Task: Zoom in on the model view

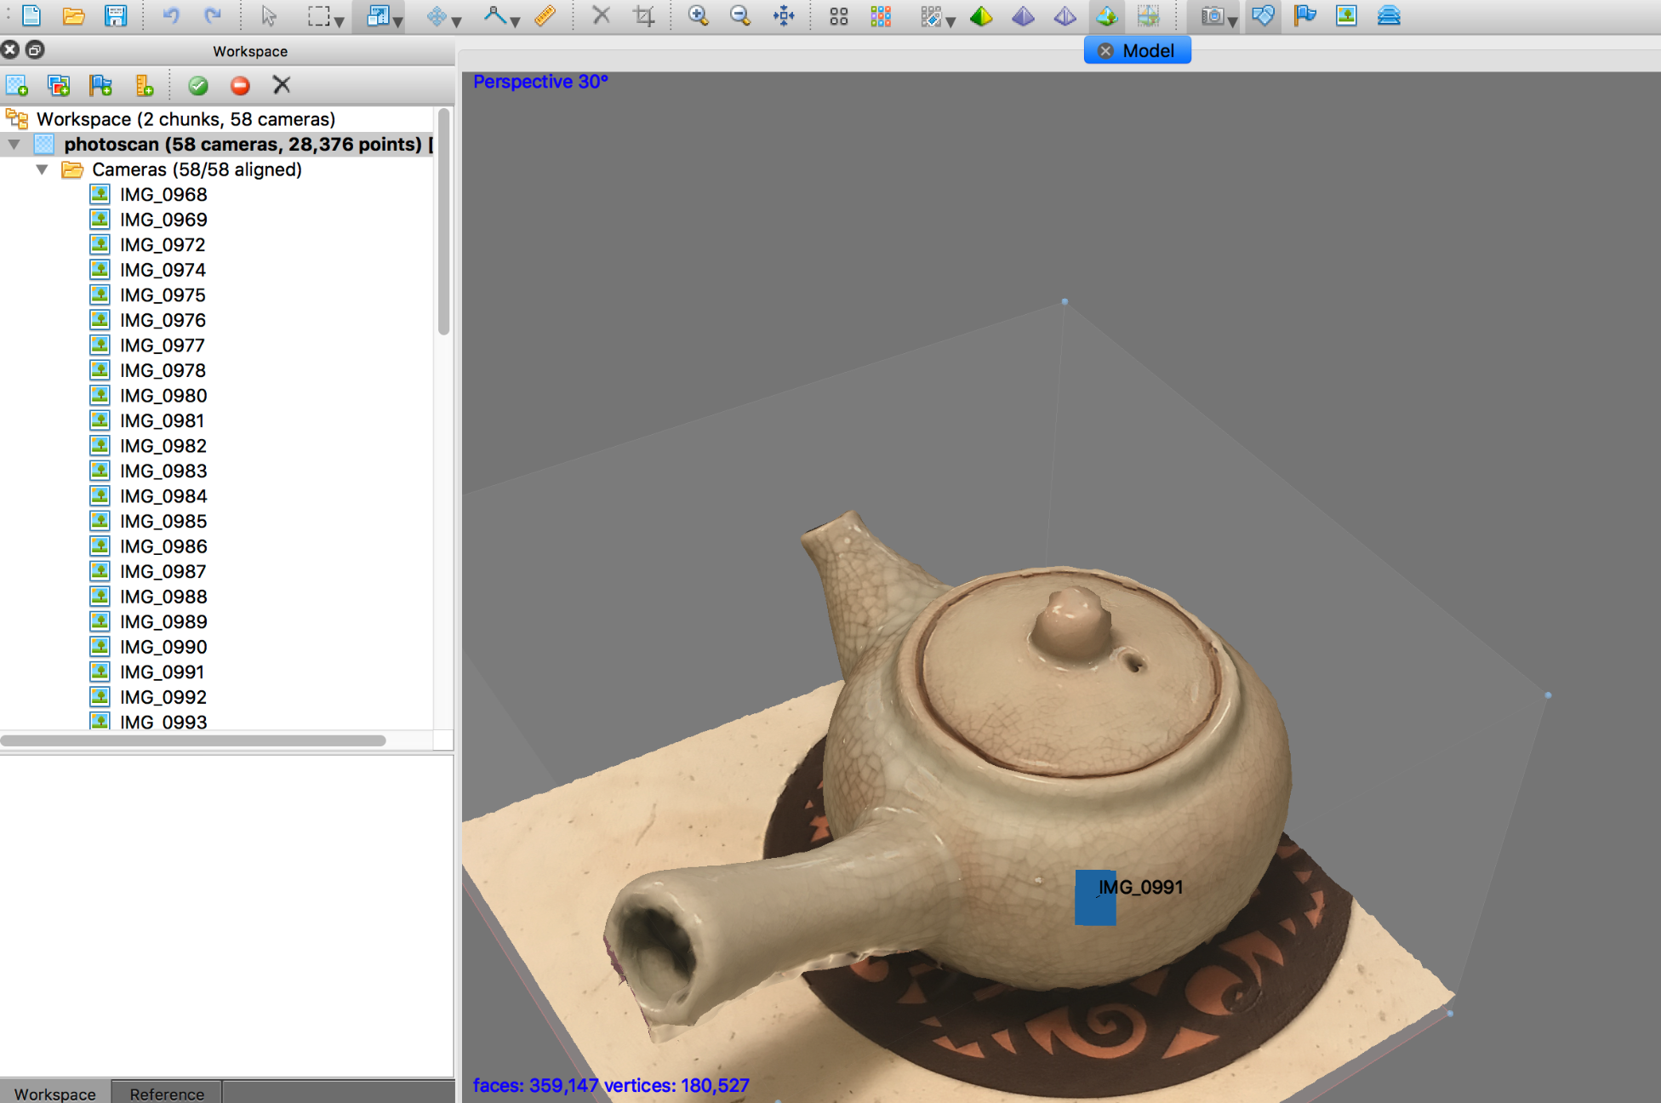Action: point(699,15)
